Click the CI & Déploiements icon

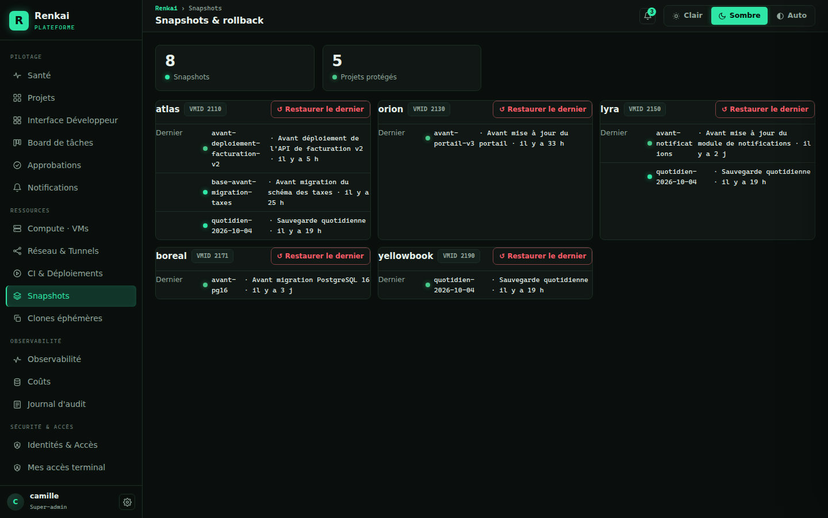17,273
